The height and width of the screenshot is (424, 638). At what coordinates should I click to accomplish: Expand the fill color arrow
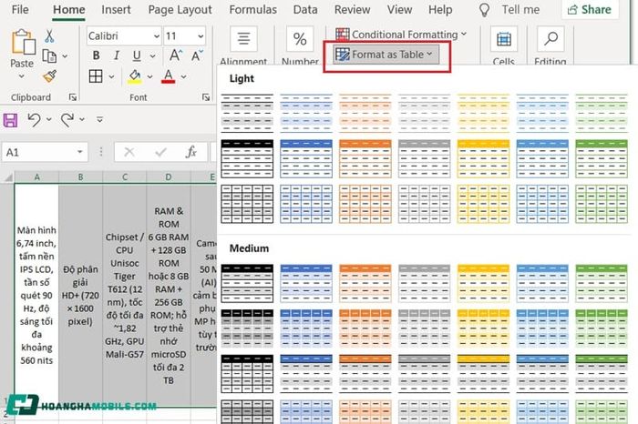pos(149,76)
